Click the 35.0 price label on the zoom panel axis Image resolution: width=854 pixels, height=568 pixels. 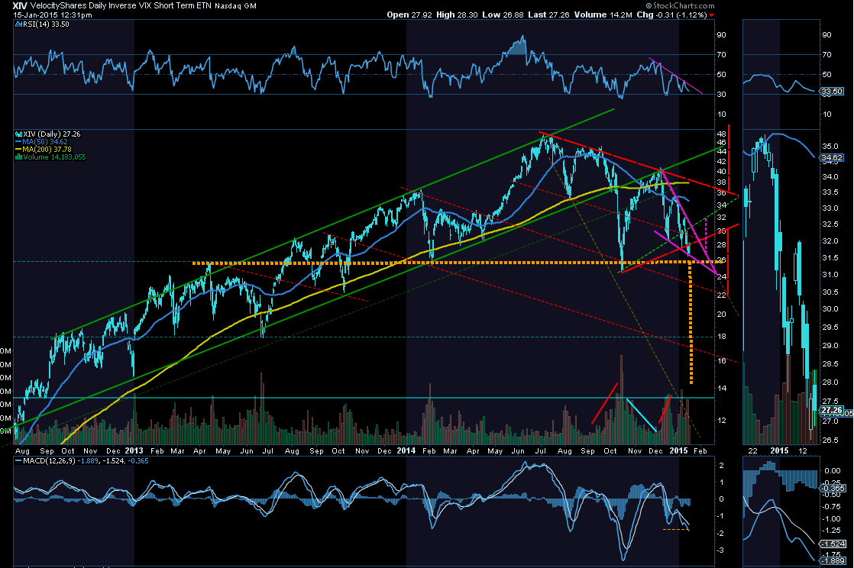(830, 147)
